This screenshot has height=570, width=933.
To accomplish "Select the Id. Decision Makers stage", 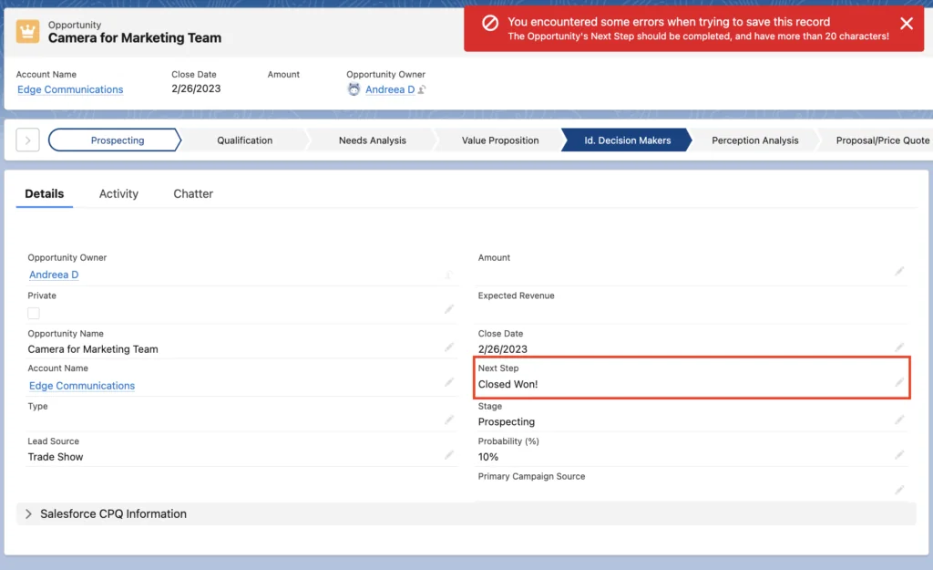I will pyautogui.click(x=627, y=140).
